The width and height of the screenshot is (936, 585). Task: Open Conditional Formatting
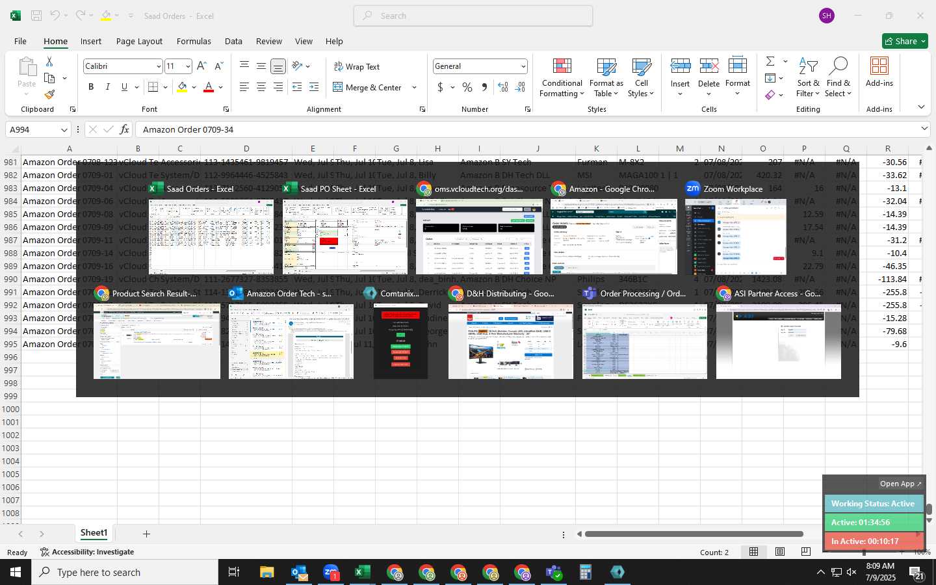562,78
